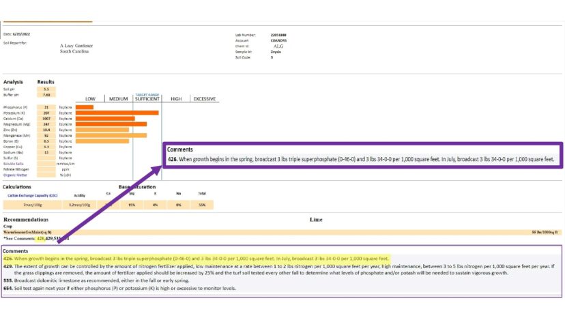Screen dimensions: 565x318
Task: Click the lime rate value in crop row
Action: point(545,232)
